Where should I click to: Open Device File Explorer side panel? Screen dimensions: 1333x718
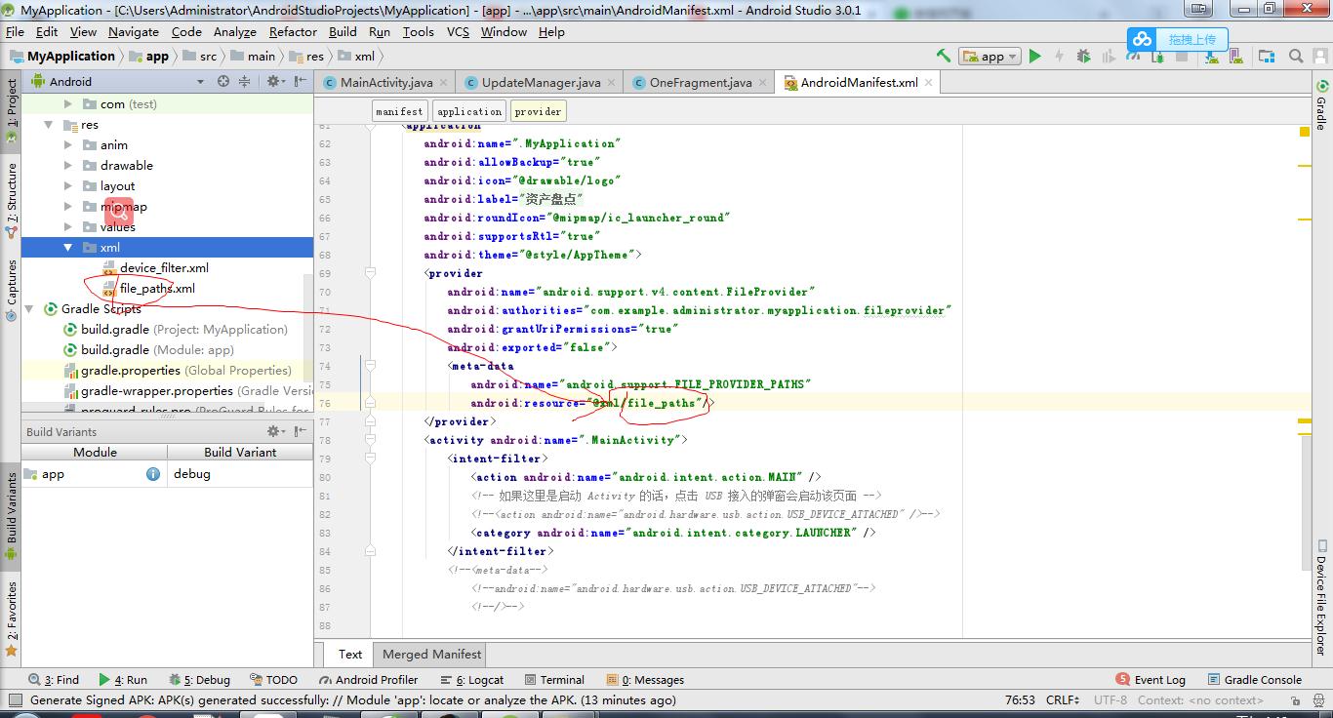pos(1321,595)
